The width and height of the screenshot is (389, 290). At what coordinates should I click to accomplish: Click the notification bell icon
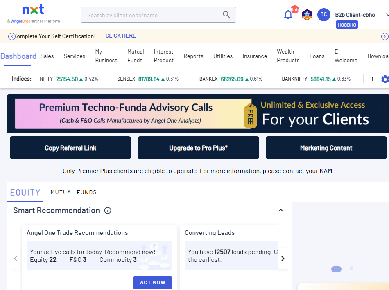click(288, 15)
